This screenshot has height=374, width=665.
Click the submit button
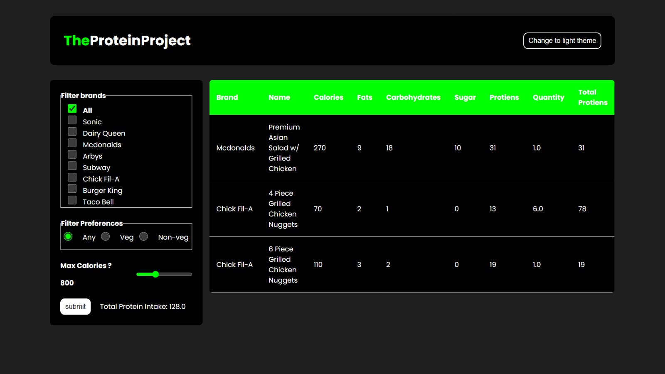click(x=75, y=307)
